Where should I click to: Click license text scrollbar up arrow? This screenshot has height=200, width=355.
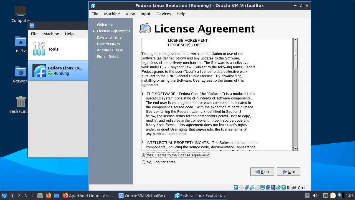click(295, 40)
